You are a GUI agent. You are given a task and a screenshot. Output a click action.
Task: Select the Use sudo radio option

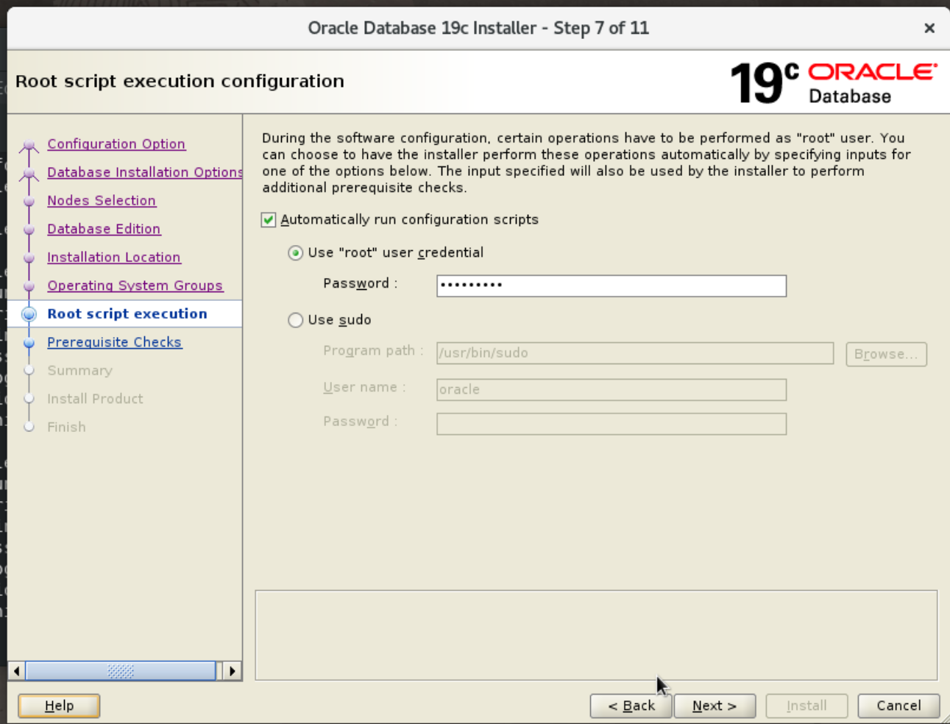pos(296,320)
